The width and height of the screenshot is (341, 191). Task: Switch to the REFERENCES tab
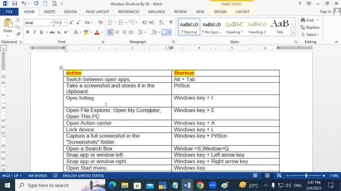(x=128, y=12)
